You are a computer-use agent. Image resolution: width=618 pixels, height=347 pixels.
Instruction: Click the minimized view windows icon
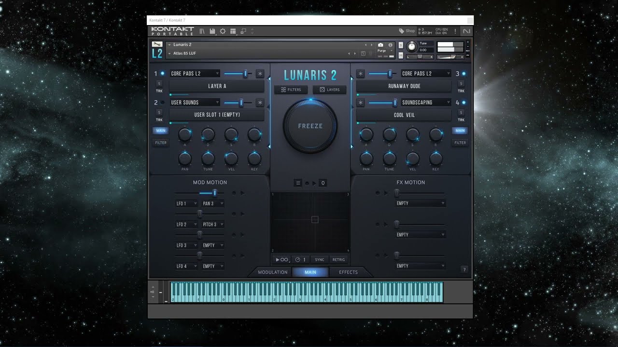(x=243, y=31)
